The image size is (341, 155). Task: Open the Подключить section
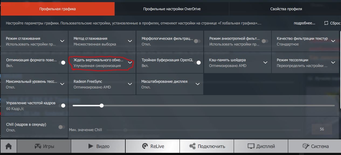point(207,146)
